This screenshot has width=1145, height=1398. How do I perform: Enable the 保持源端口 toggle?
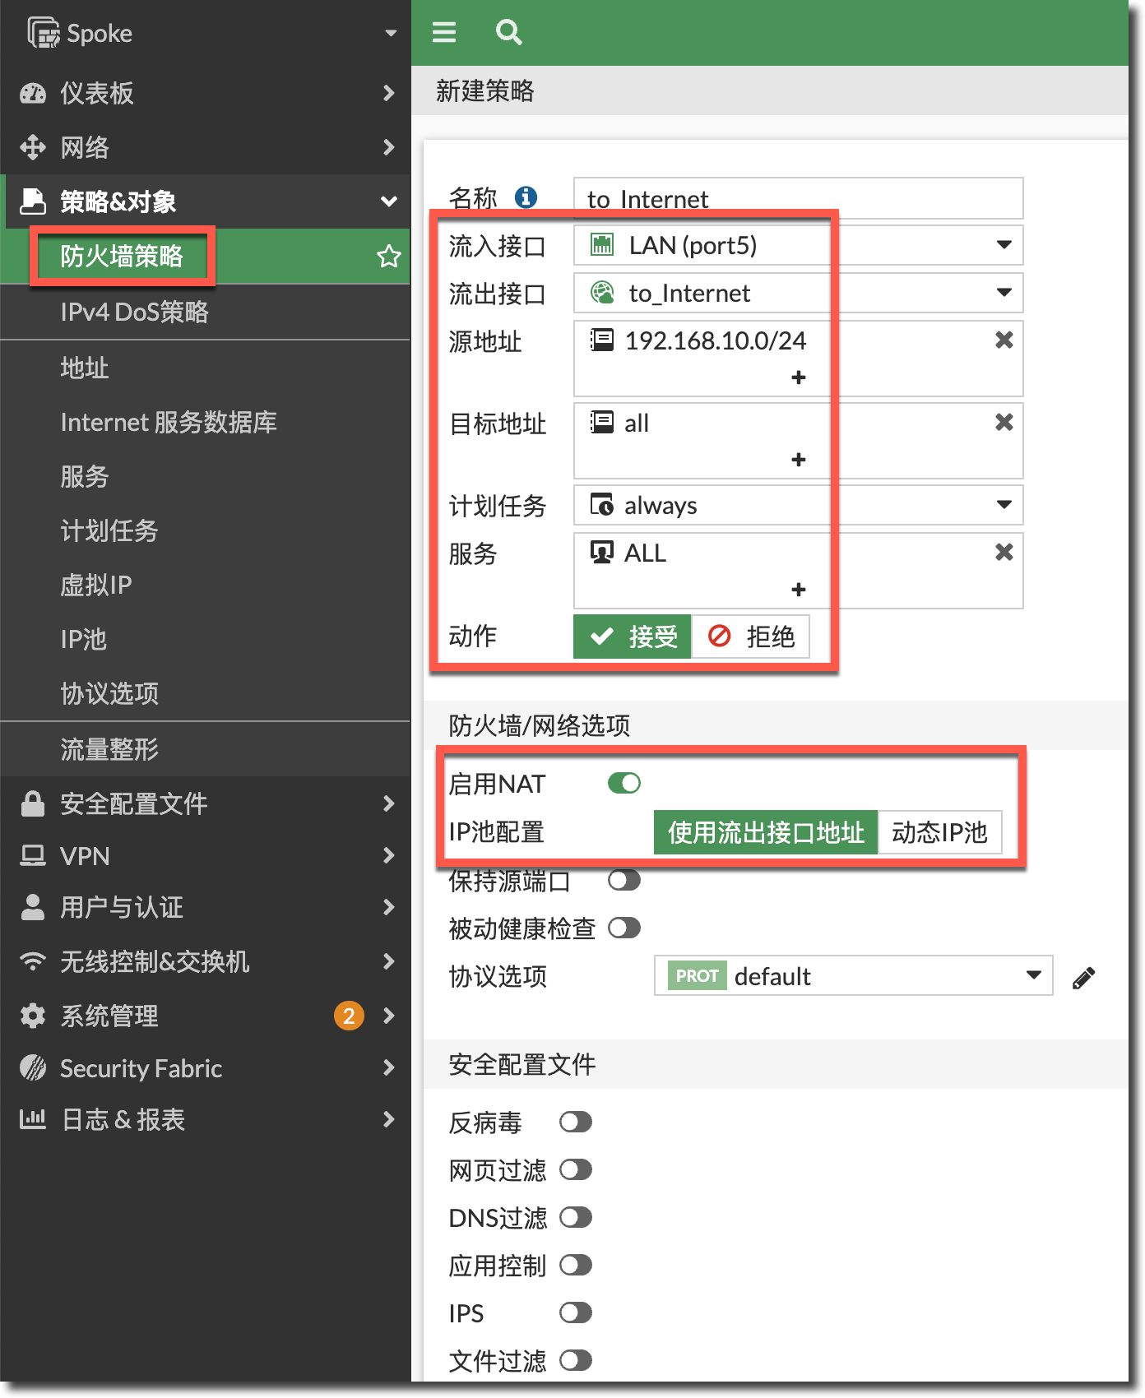pyautogui.click(x=624, y=881)
